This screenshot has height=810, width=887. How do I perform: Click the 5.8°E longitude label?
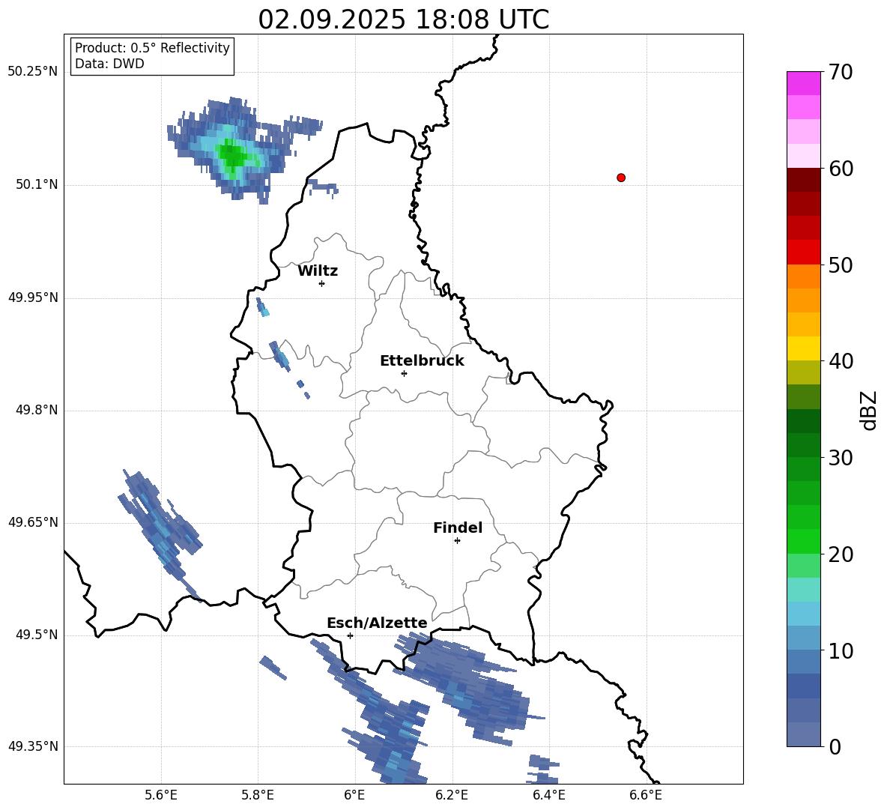click(x=258, y=795)
